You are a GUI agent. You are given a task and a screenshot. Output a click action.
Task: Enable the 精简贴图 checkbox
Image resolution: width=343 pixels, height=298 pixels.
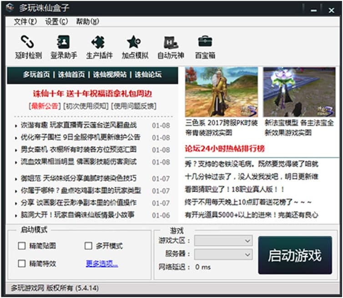[22, 246]
